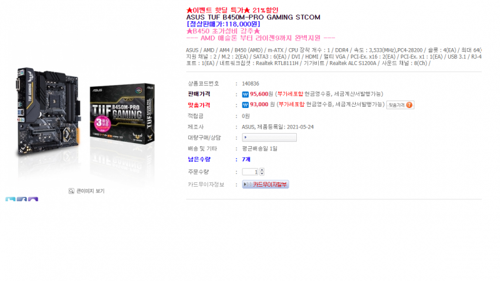The height and width of the screenshot is (281, 500).
Task: Open the 대량구매/상담 button
Action: pos(269,137)
